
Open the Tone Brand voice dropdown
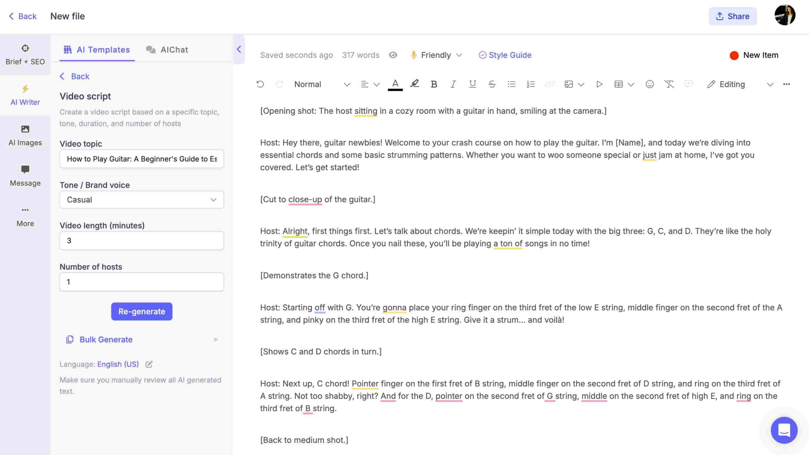pyautogui.click(x=141, y=199)
